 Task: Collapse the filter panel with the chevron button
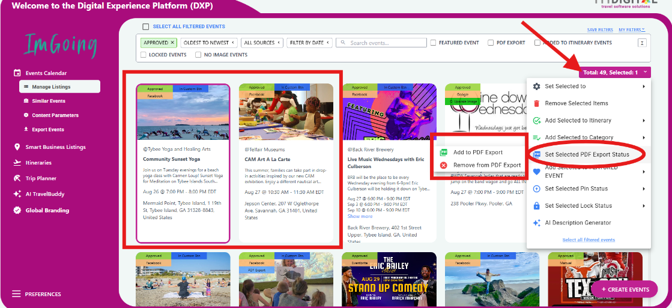pyautogui.click(x=642, y=43)
